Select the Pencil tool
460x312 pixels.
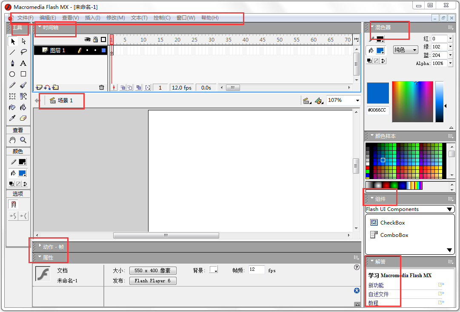tap(13, 85)
